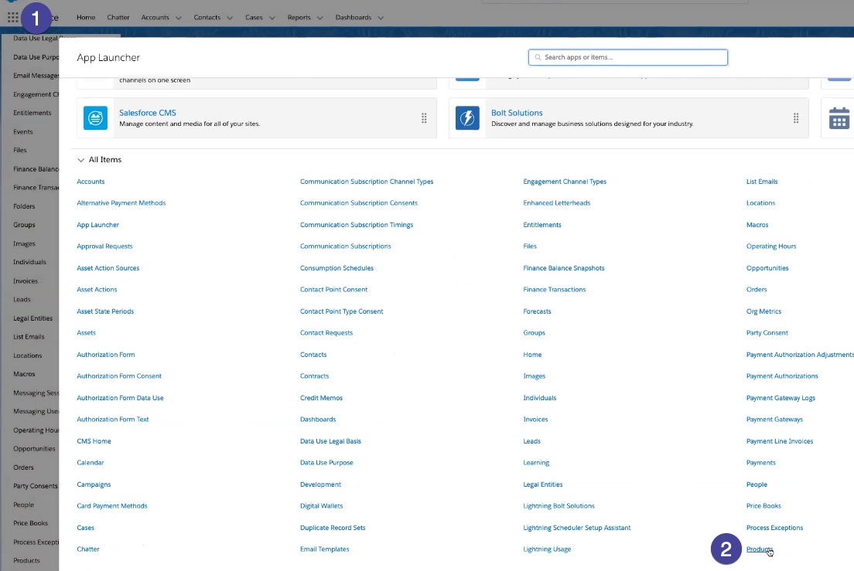The width and height of the screenshot is (854, 571).
Task: Open the Process Exceptions link in All Items
Action: coord(774,528)
